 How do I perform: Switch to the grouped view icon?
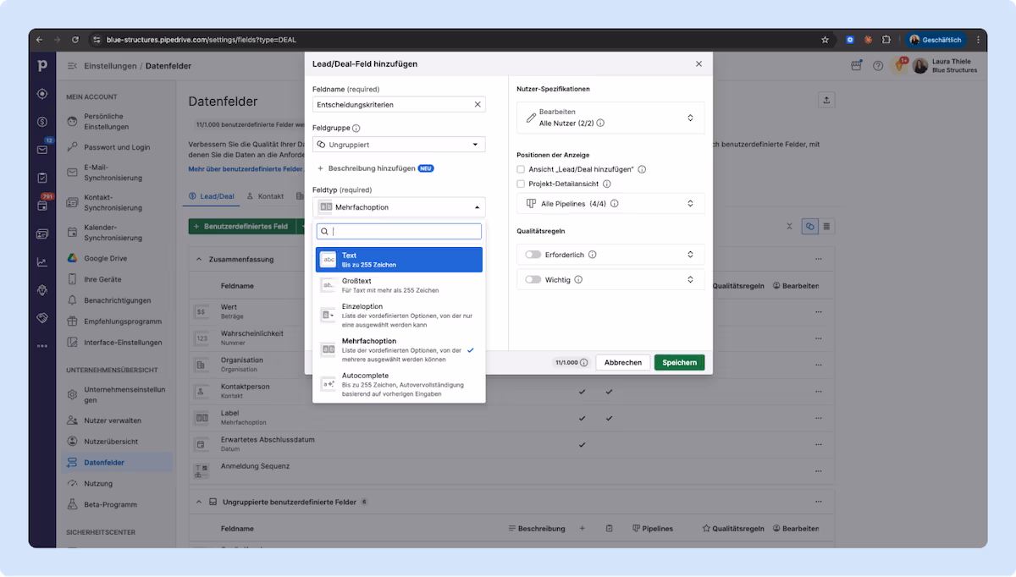pyautogui.click(x=810, y=226)
